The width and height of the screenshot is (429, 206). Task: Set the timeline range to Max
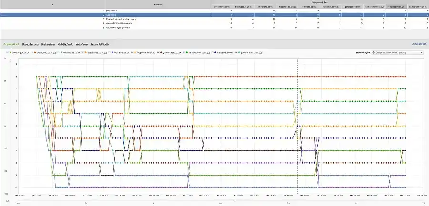pyautogui.click(x=18, y=203)
